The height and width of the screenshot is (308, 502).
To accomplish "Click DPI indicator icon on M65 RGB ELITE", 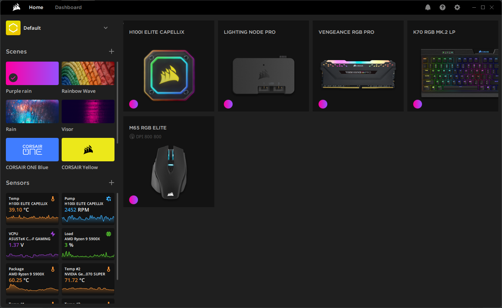I will click(132, 137).
